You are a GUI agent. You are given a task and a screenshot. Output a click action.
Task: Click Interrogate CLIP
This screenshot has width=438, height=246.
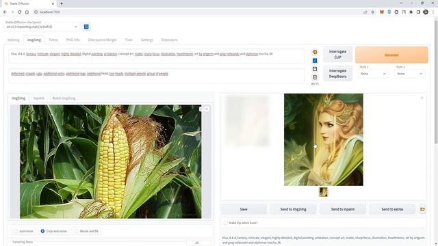pos(337,55)
